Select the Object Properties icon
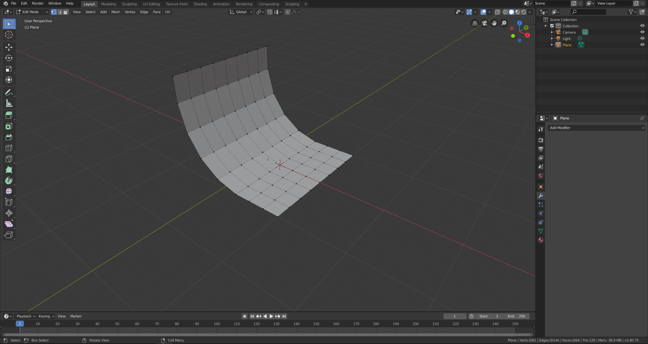The height and width of the screenshot is (344, 648). click(541, 187)
